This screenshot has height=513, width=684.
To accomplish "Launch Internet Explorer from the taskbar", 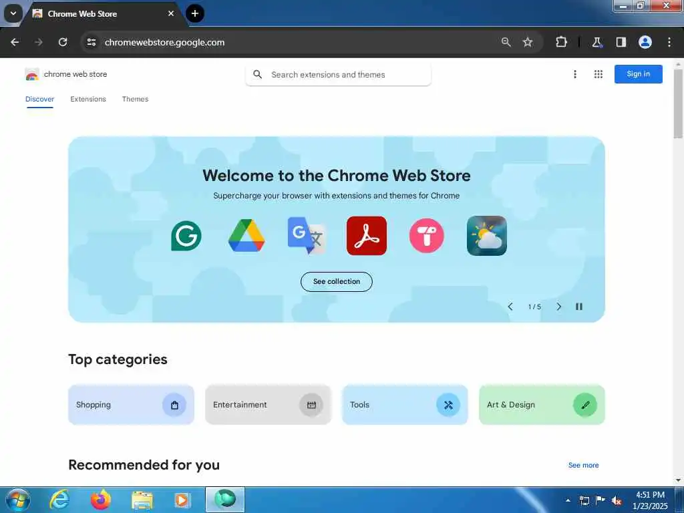I will click(x=59, y=500).
